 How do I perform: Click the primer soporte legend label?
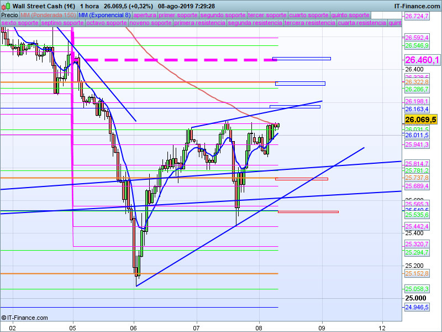[178, 15]
